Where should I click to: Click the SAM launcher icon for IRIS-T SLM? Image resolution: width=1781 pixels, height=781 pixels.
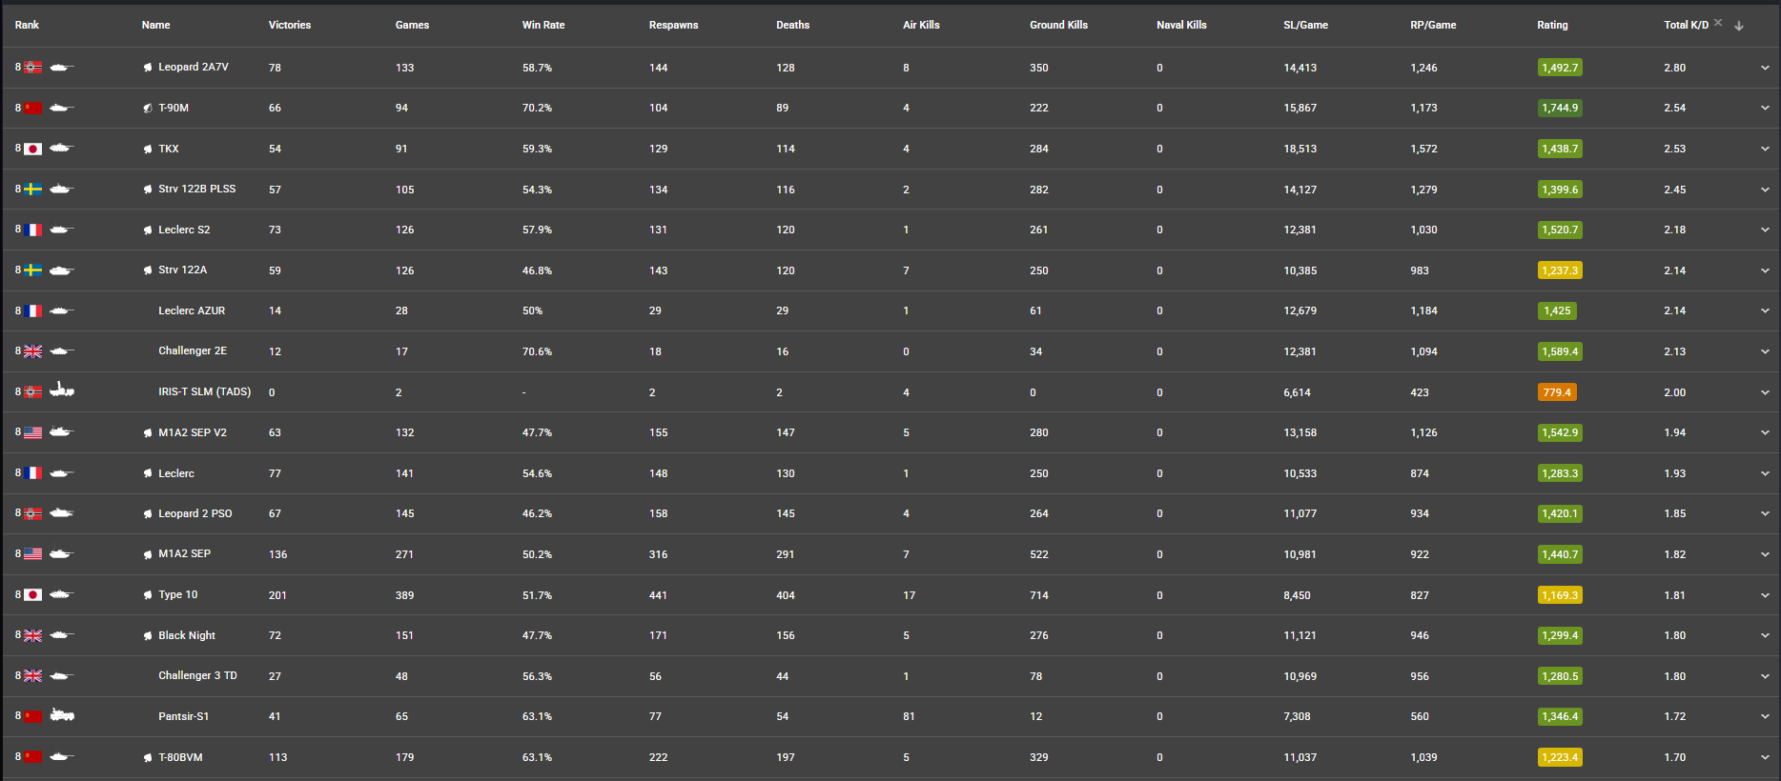(x=62, y=390)
